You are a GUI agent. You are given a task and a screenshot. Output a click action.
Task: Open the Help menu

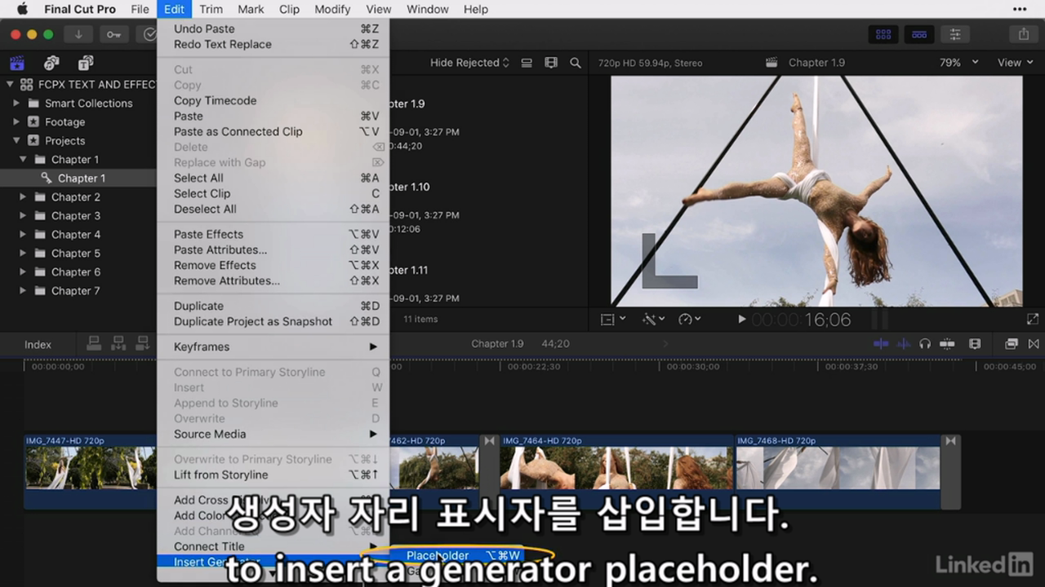click(475, 10)
